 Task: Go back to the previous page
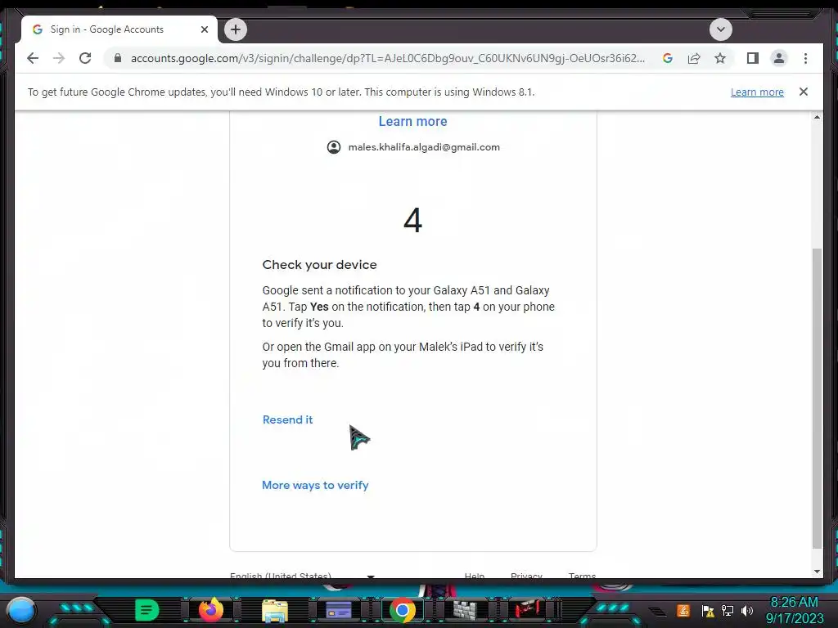point(33,58)
